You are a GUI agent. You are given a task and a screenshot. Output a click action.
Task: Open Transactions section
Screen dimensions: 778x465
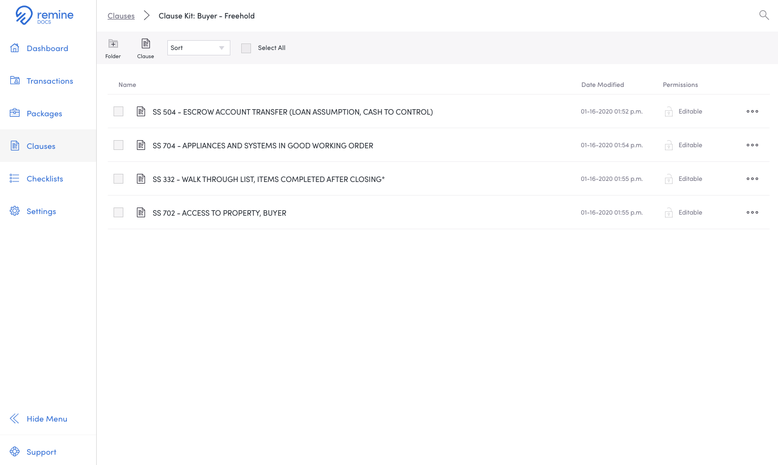49,81
